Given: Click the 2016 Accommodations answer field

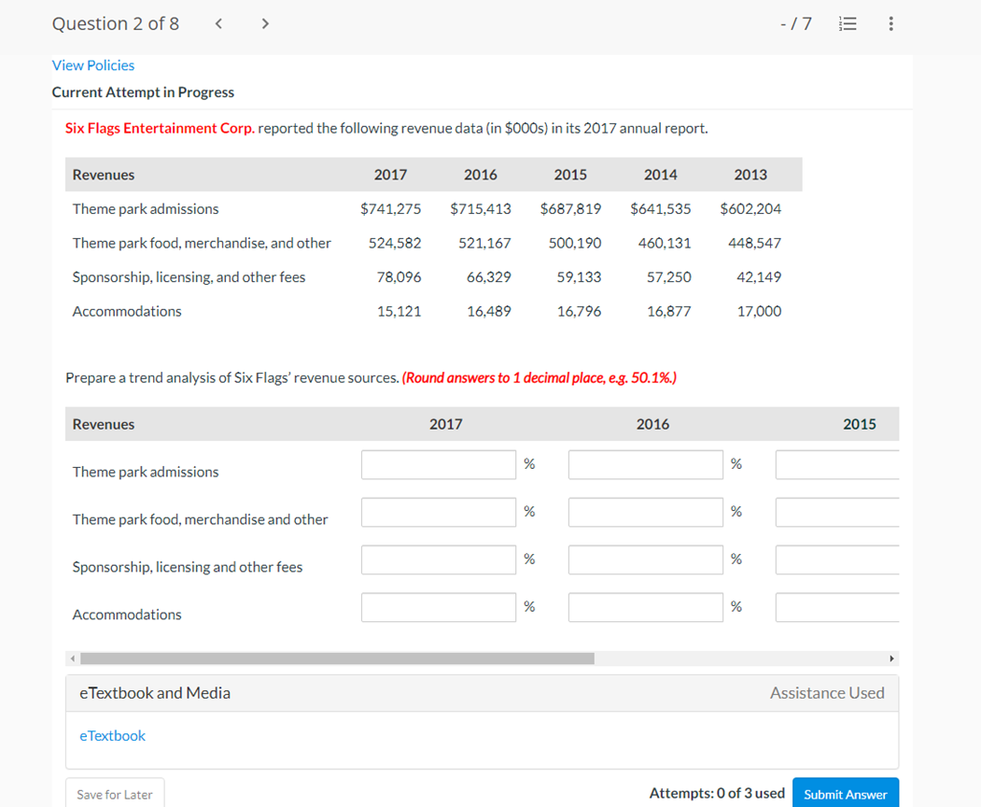Looking at the screenshot, I should coord(645,607).
